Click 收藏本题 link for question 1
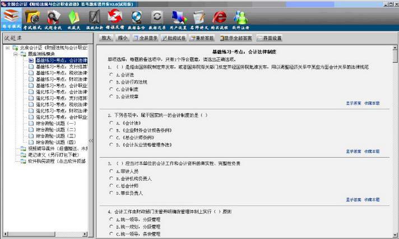This screenshot has width=399, height=239. 372,103
